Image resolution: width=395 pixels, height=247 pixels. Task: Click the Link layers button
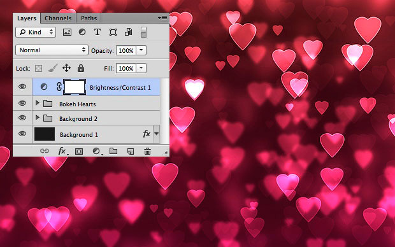(45, 151)
